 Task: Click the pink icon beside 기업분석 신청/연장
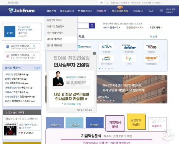pyautogui.click(x=8, y=56)
